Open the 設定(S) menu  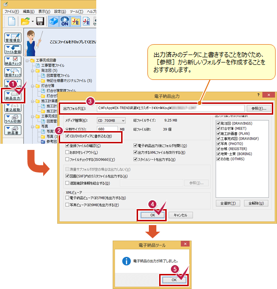[60, 12]
